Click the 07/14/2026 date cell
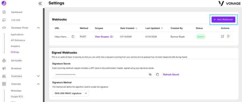Image resolution: width=242 pixels, height=102 pixels. [126, 37]
